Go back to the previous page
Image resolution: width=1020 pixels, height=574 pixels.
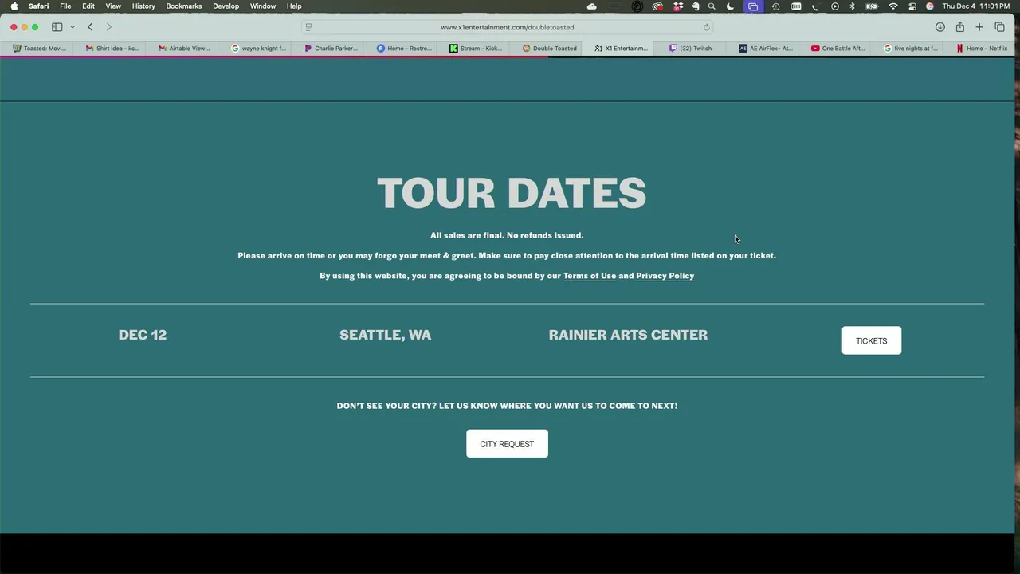pos(90,27)
